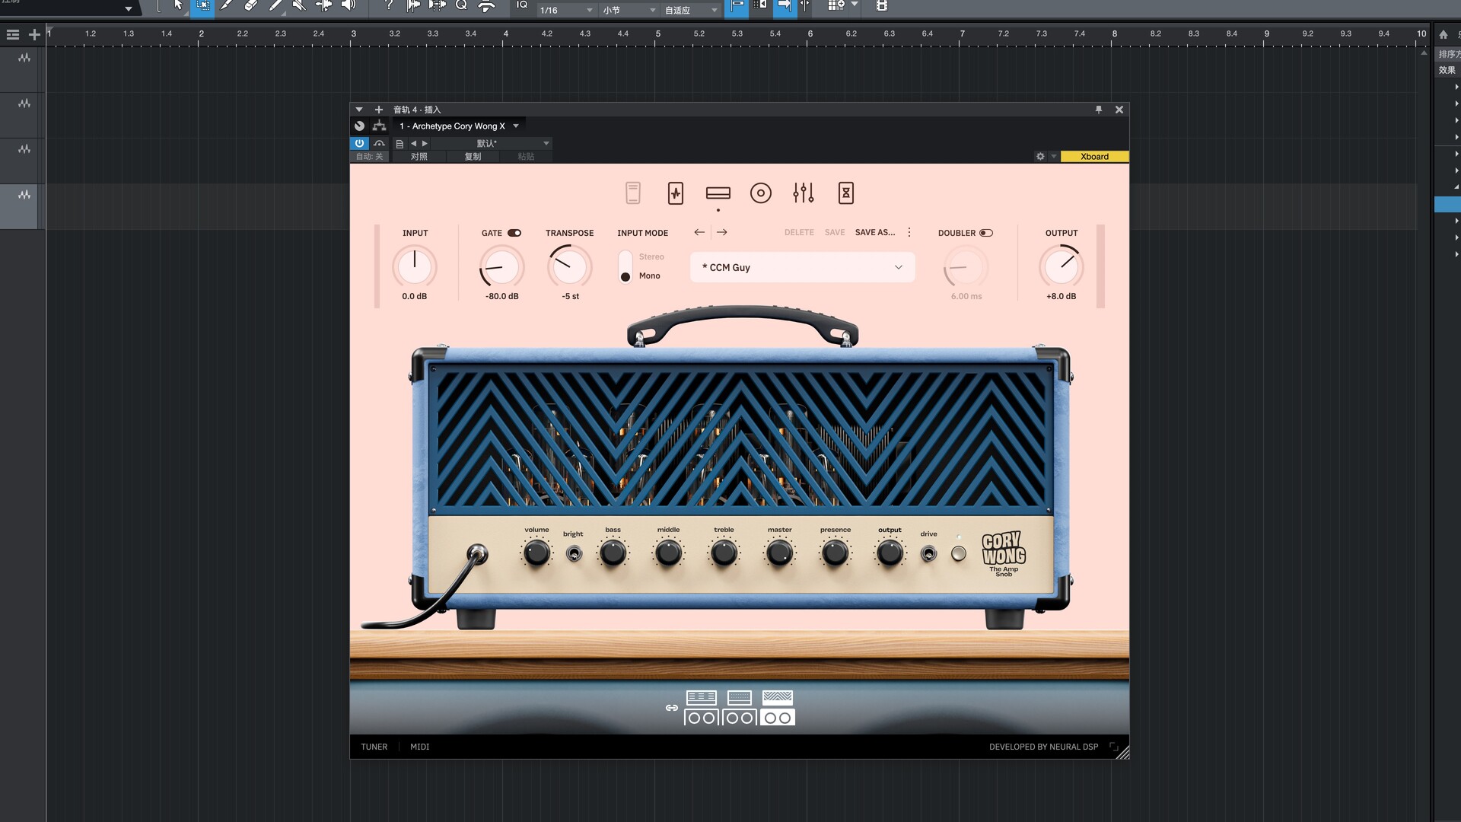Open the post-effects hourglass pedal icon
The height and width of the screenshot is (822, 1461).
point(845,193)
